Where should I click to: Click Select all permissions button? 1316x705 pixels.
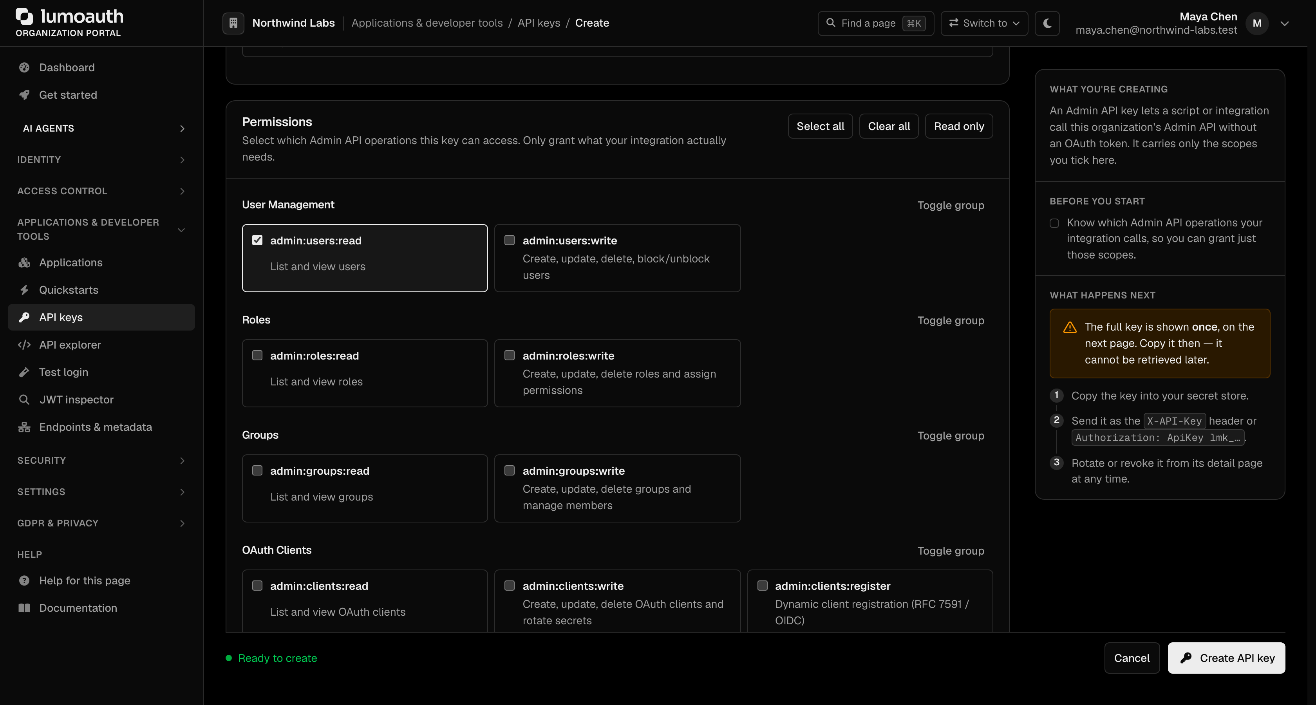[820, 126]
